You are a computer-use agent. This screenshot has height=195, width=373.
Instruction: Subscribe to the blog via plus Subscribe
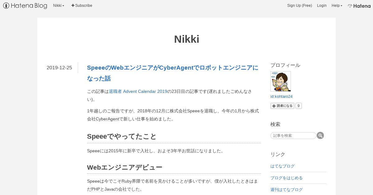coord(82,6)
